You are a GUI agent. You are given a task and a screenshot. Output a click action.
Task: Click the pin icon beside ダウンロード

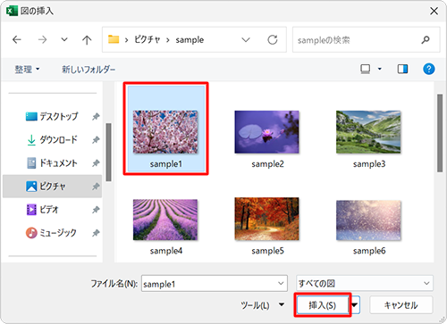(96, 140)
